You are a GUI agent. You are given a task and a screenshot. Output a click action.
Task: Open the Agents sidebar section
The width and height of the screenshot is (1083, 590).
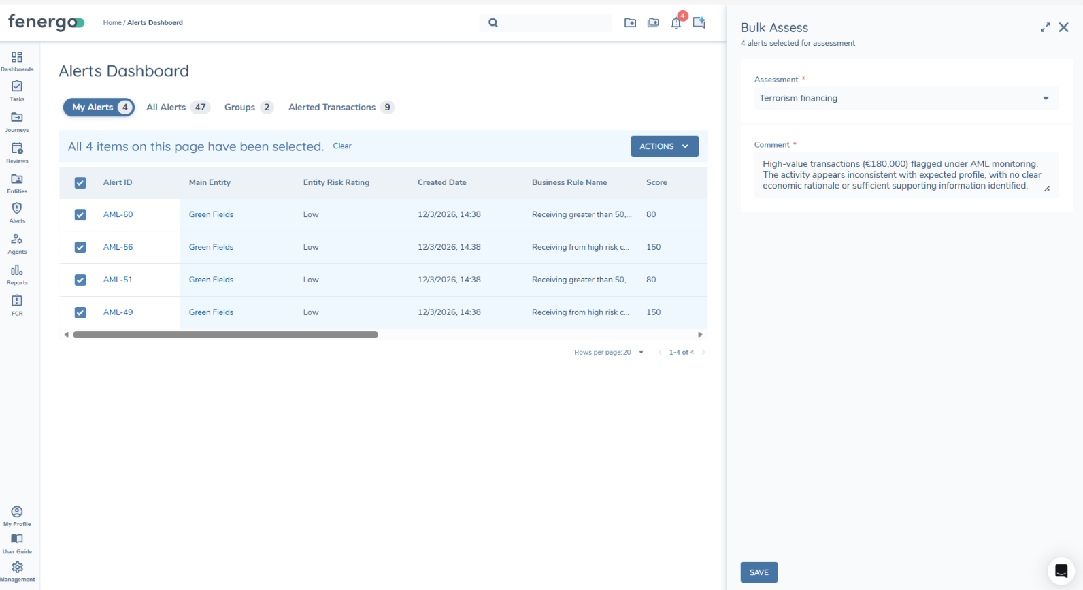(17, 243)
